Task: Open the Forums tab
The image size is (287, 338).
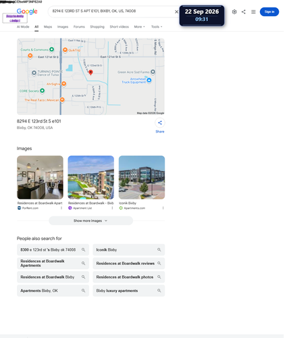Action: click(x=79, y=26)
